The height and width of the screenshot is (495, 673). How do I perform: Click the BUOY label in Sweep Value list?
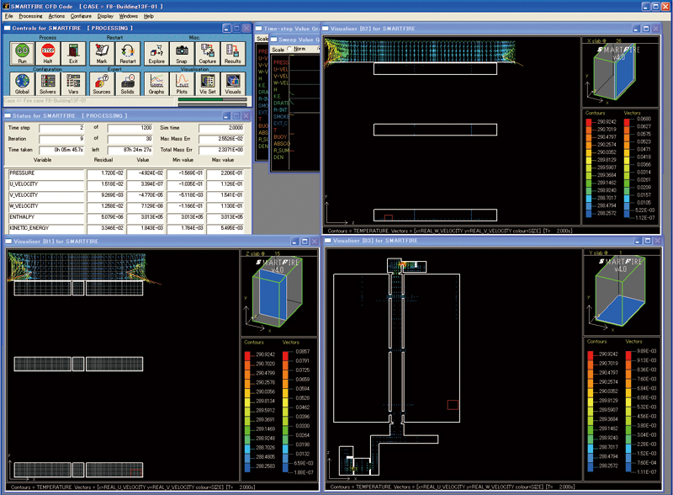[x=280, y=137]
